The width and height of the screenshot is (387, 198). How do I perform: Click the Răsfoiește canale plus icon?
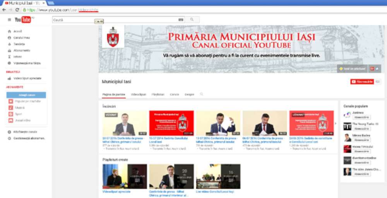[9, 132]
